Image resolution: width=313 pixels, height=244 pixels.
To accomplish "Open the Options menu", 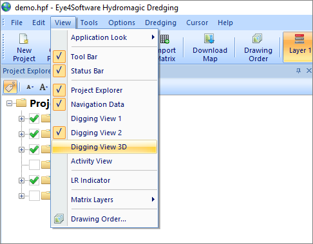I will tap(122, 23).
